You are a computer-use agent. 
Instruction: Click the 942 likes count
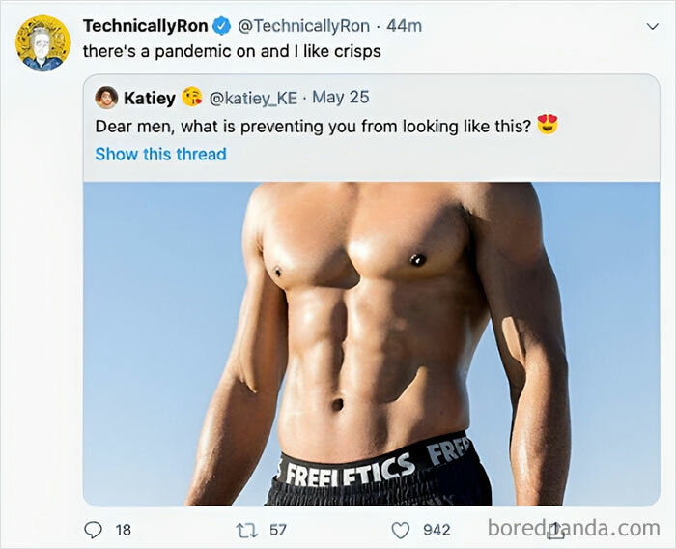click(x=438, y=530)
